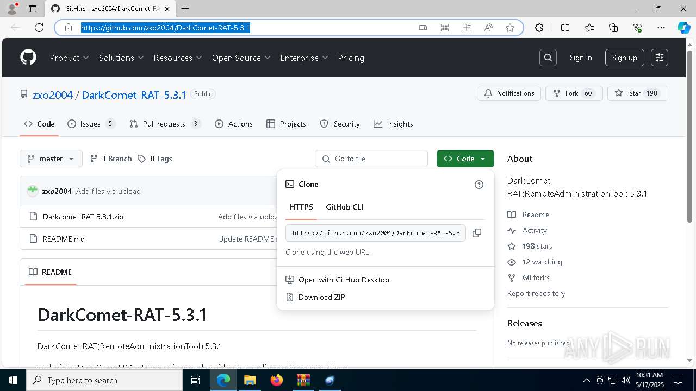This screenshot has width=696, height=391.
Task: Open the Security tab
Action: (340, 124)
